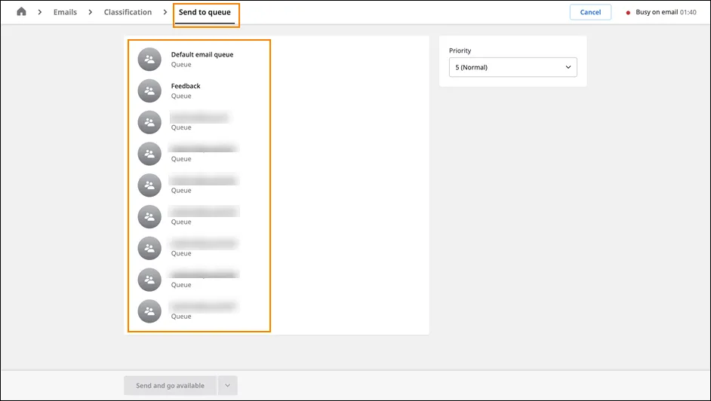Expand the send options arrow next to Send button
Viewport: 711px width, 401px height.
click(x=228, y=386)
